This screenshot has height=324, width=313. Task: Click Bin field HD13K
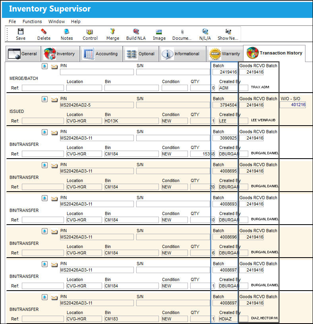click(x=131, y=121)
